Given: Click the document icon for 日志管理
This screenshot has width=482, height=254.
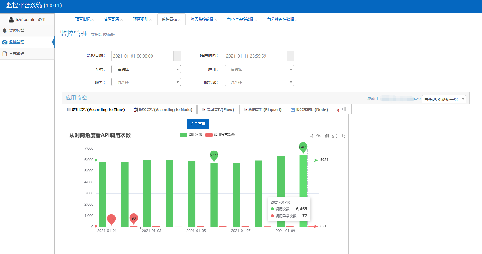Looking at the screenshot, I should tap(5, 54).
